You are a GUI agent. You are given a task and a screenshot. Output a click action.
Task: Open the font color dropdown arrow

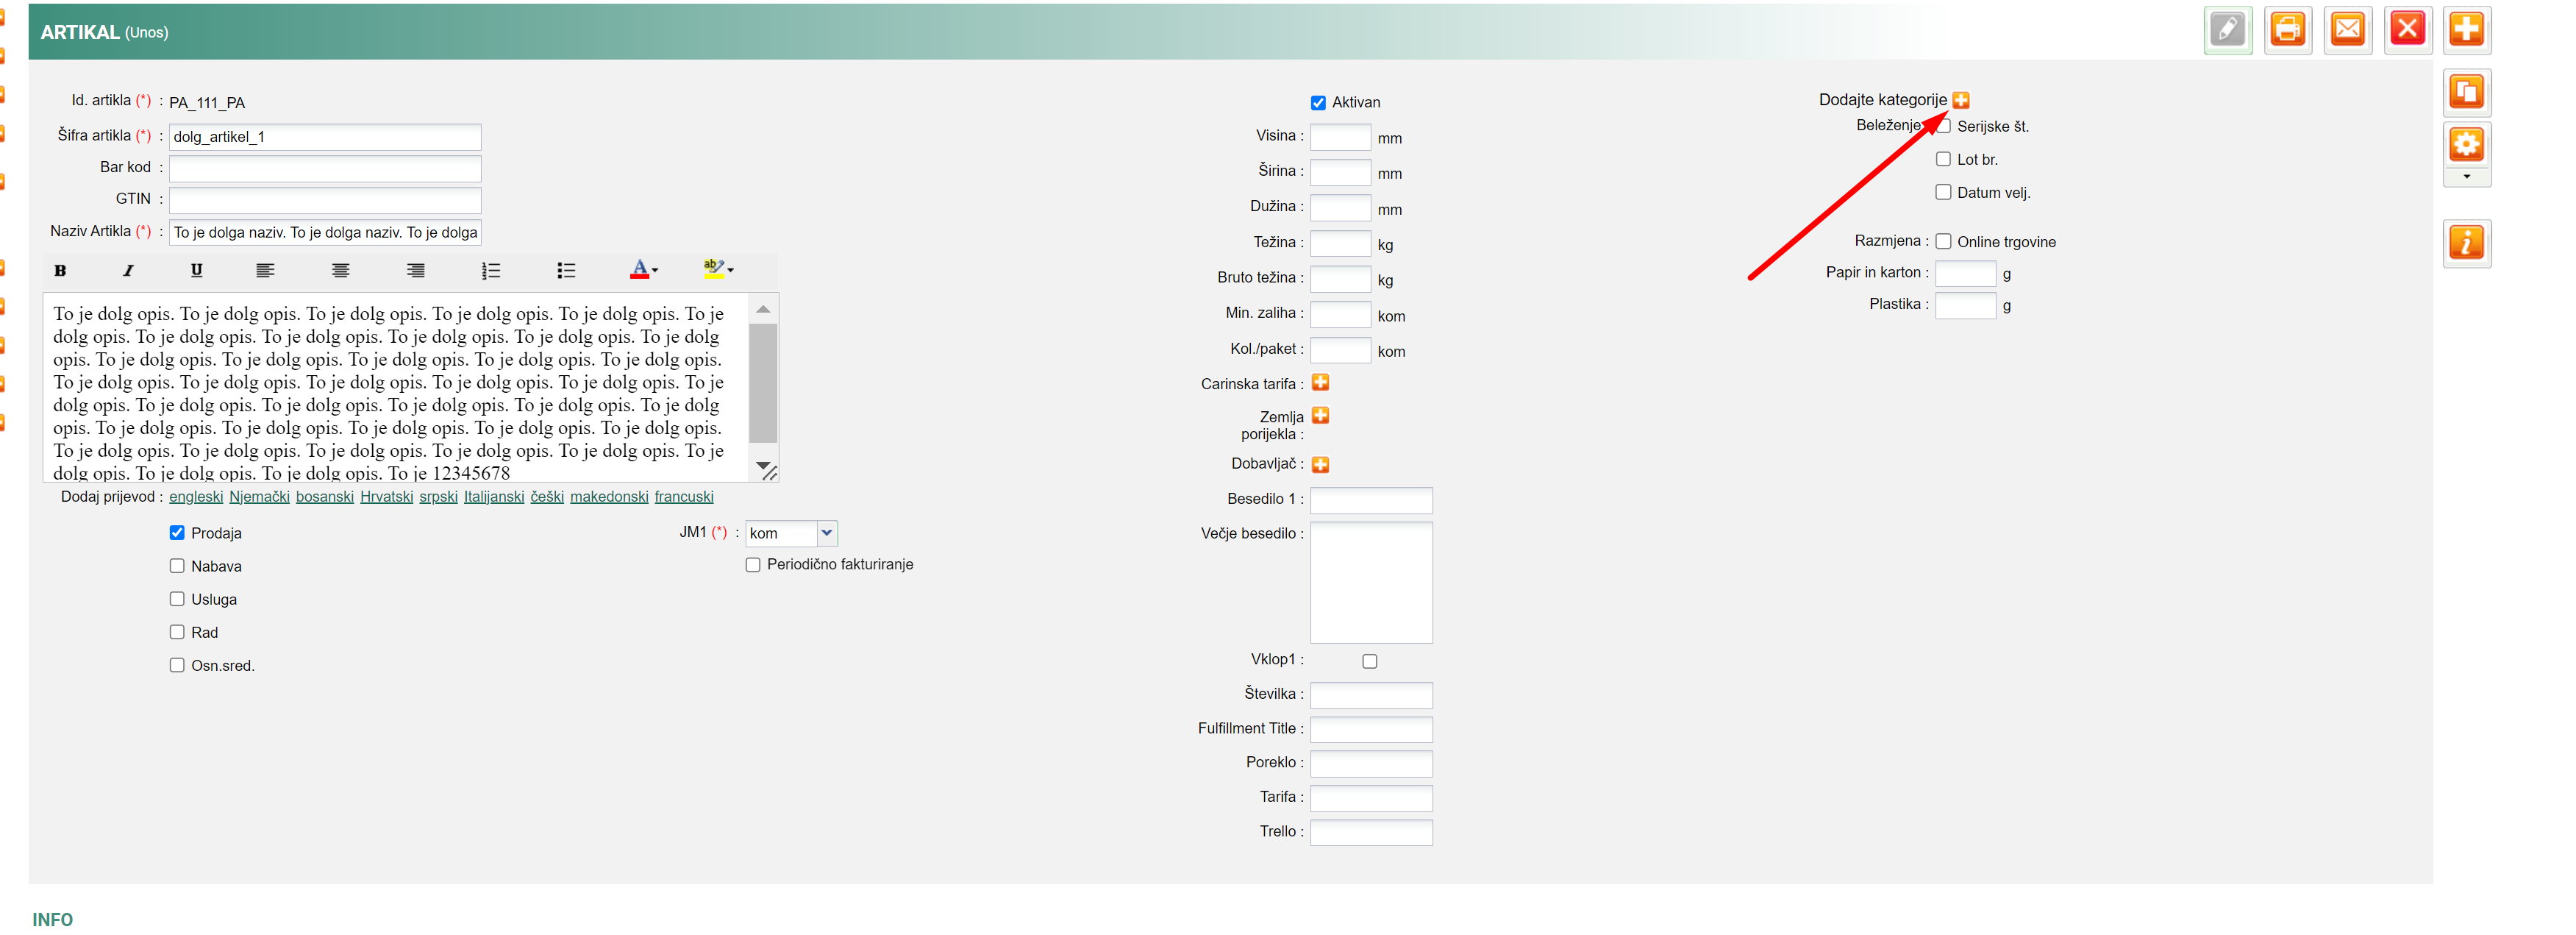pyautogui.click(x=655, y=270)
